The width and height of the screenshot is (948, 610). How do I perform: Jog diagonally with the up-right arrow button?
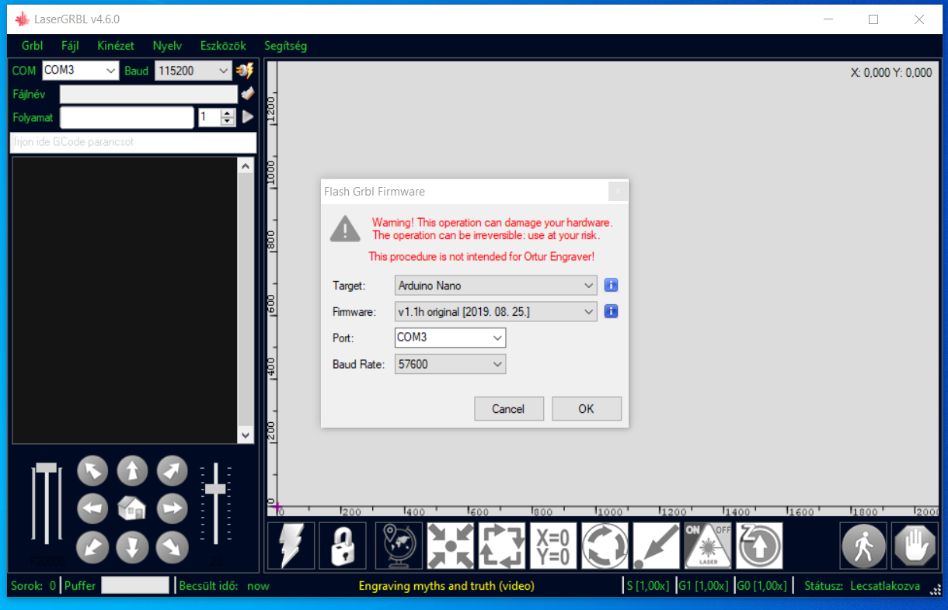(172, 470)
